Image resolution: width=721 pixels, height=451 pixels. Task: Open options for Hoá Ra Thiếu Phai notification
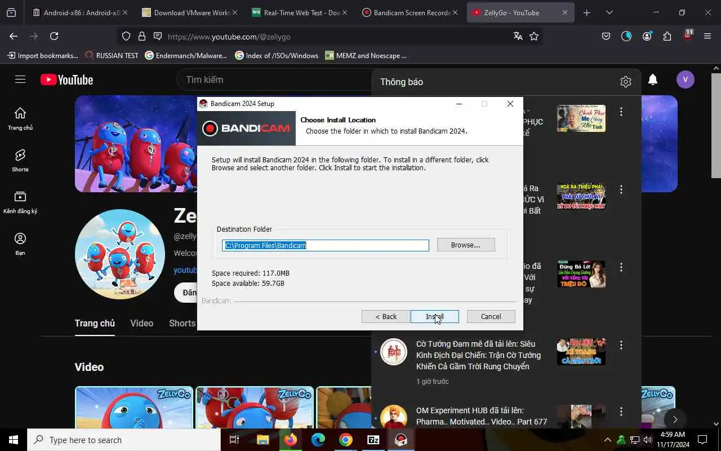click(x=621, y=189)
